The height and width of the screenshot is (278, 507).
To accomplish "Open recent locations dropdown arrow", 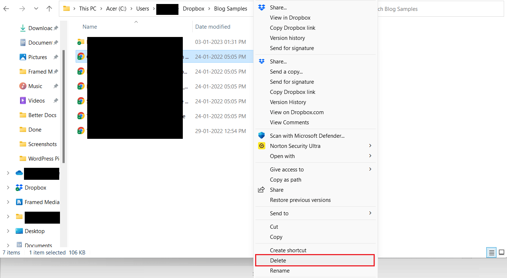I will pos(36,9).
